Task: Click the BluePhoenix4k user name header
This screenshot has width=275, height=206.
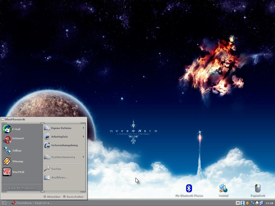Action: pos(15,119)
